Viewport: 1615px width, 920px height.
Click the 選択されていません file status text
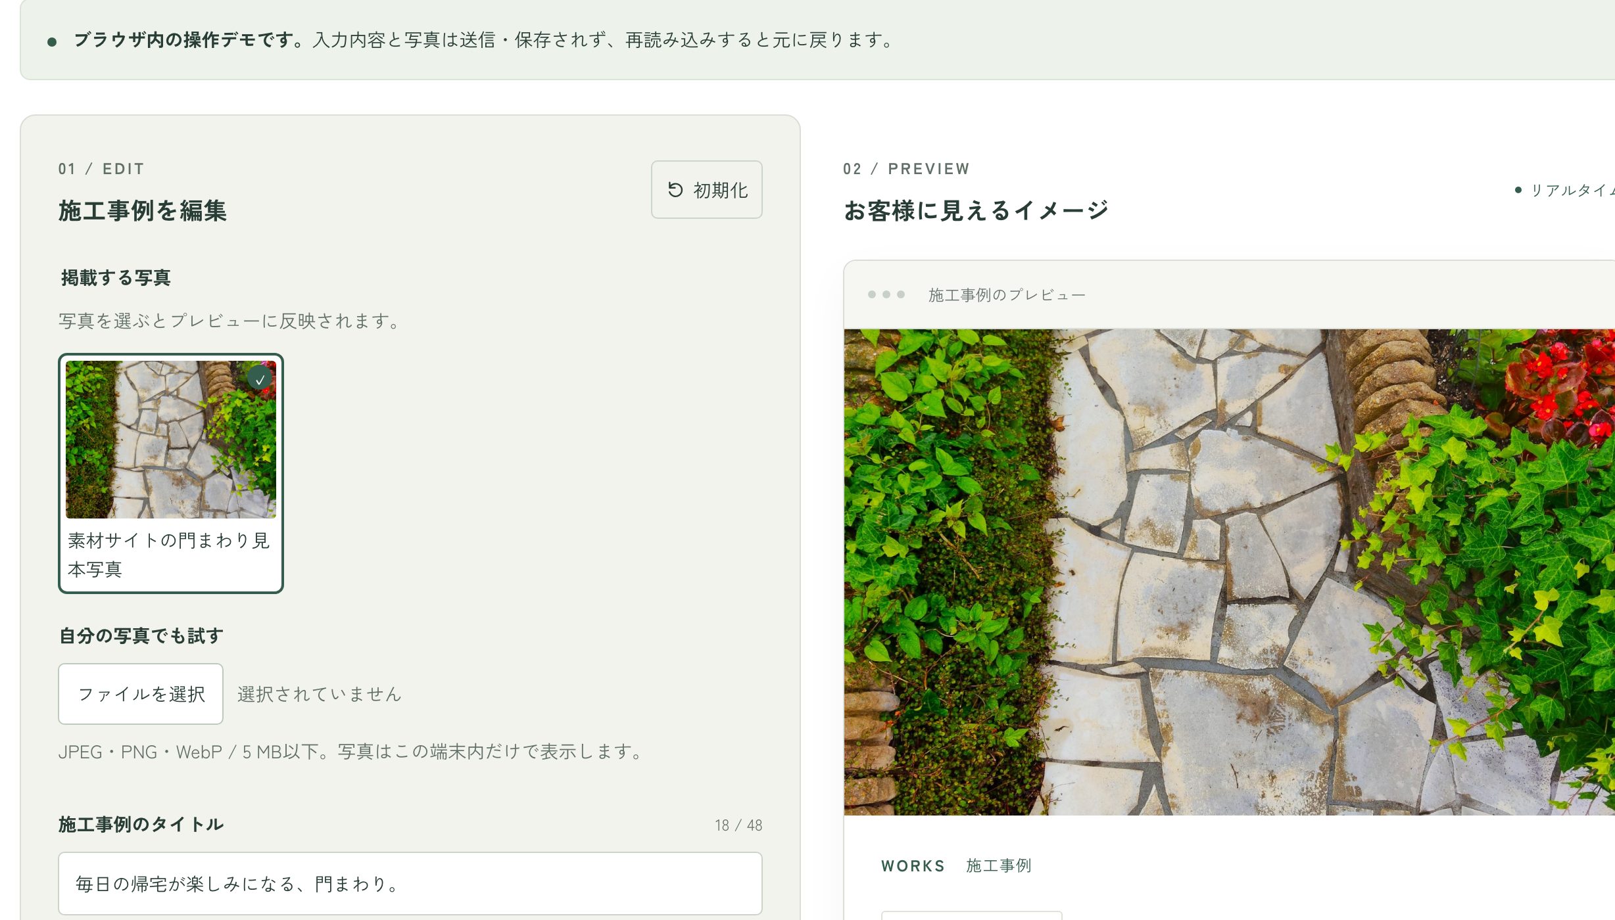point(320,694)
